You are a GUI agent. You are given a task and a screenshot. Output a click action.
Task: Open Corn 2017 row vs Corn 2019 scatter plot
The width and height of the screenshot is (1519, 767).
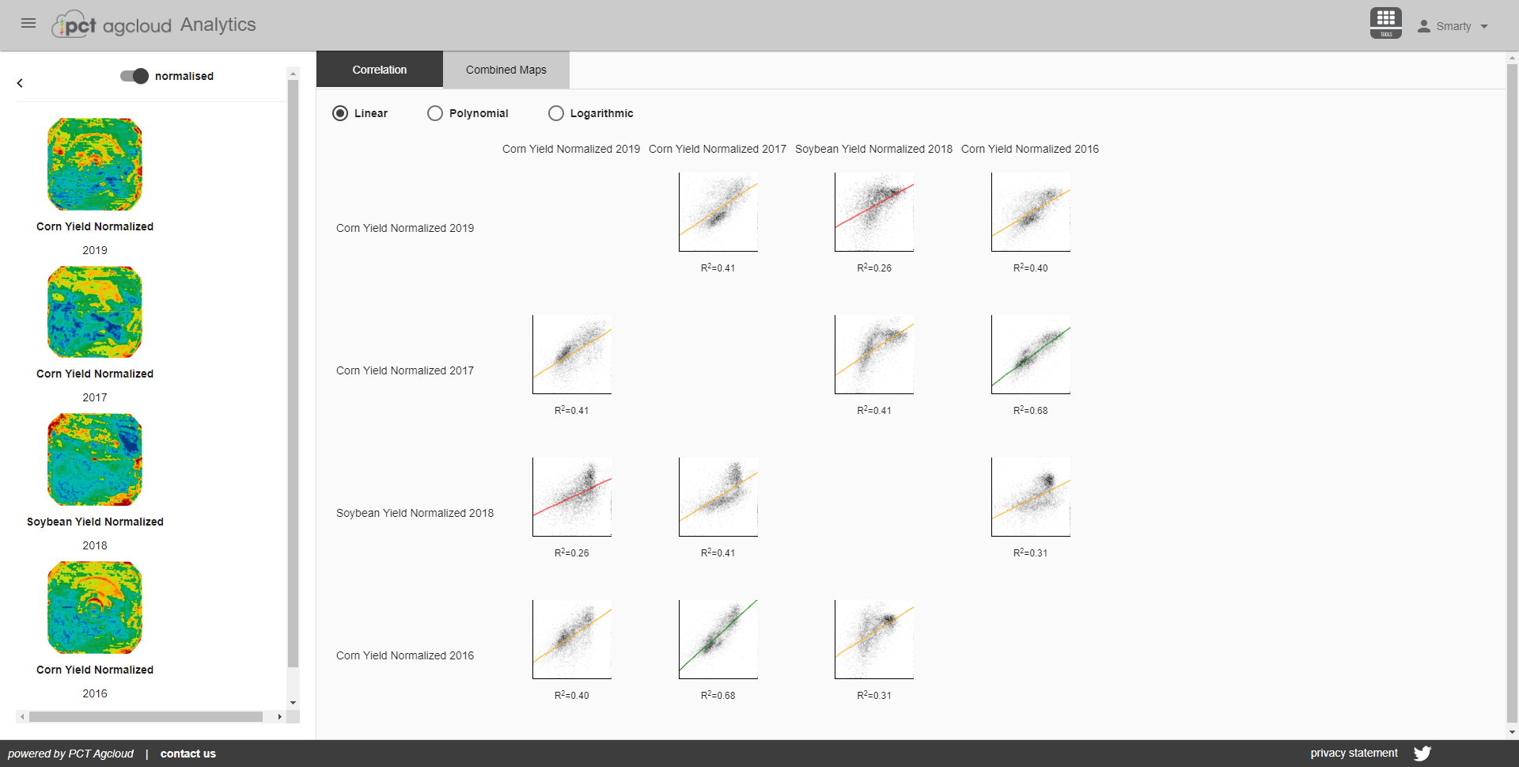tap(572, 355)
